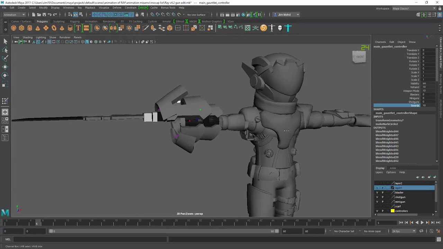Toggle visibility V for shotgun layer
The width and height of the screenshot is (443, 249).
point(377,197)
